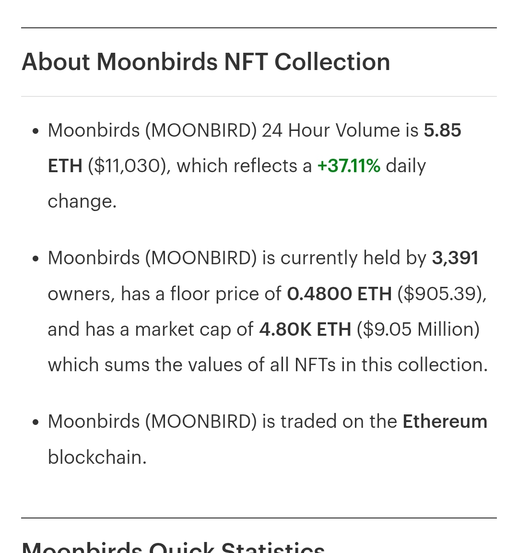Select the bold 4.80K ETH market cap
Screen dimensions: 518x553
[x=305, y=329]
